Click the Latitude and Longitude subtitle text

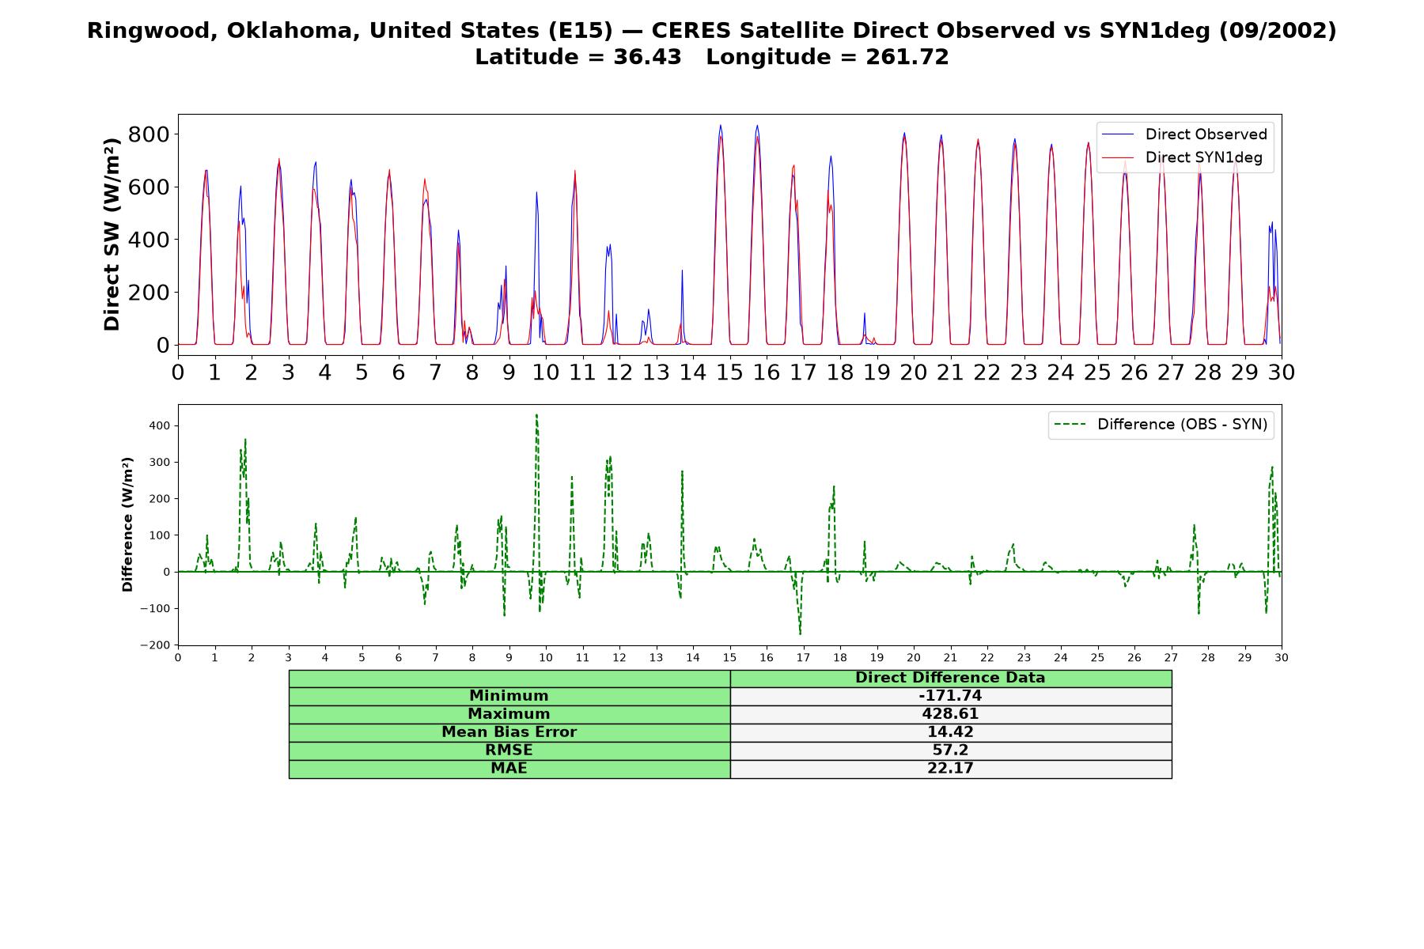pyautogui.click(x=712, y=57)
